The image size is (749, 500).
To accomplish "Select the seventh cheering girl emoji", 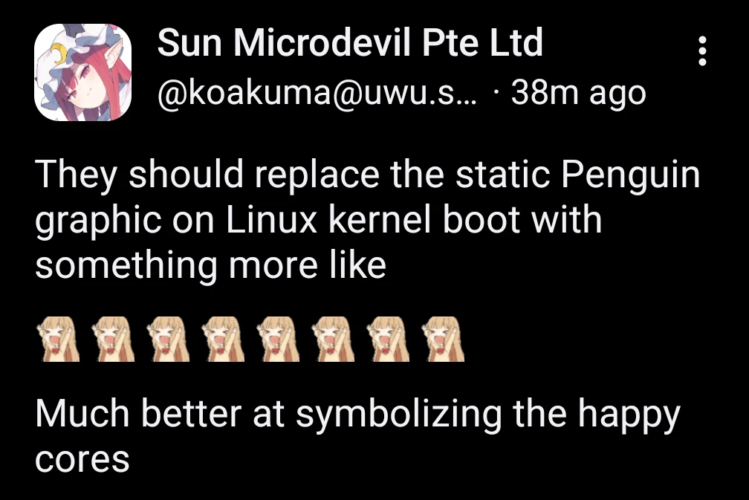I will pos(387,339).
